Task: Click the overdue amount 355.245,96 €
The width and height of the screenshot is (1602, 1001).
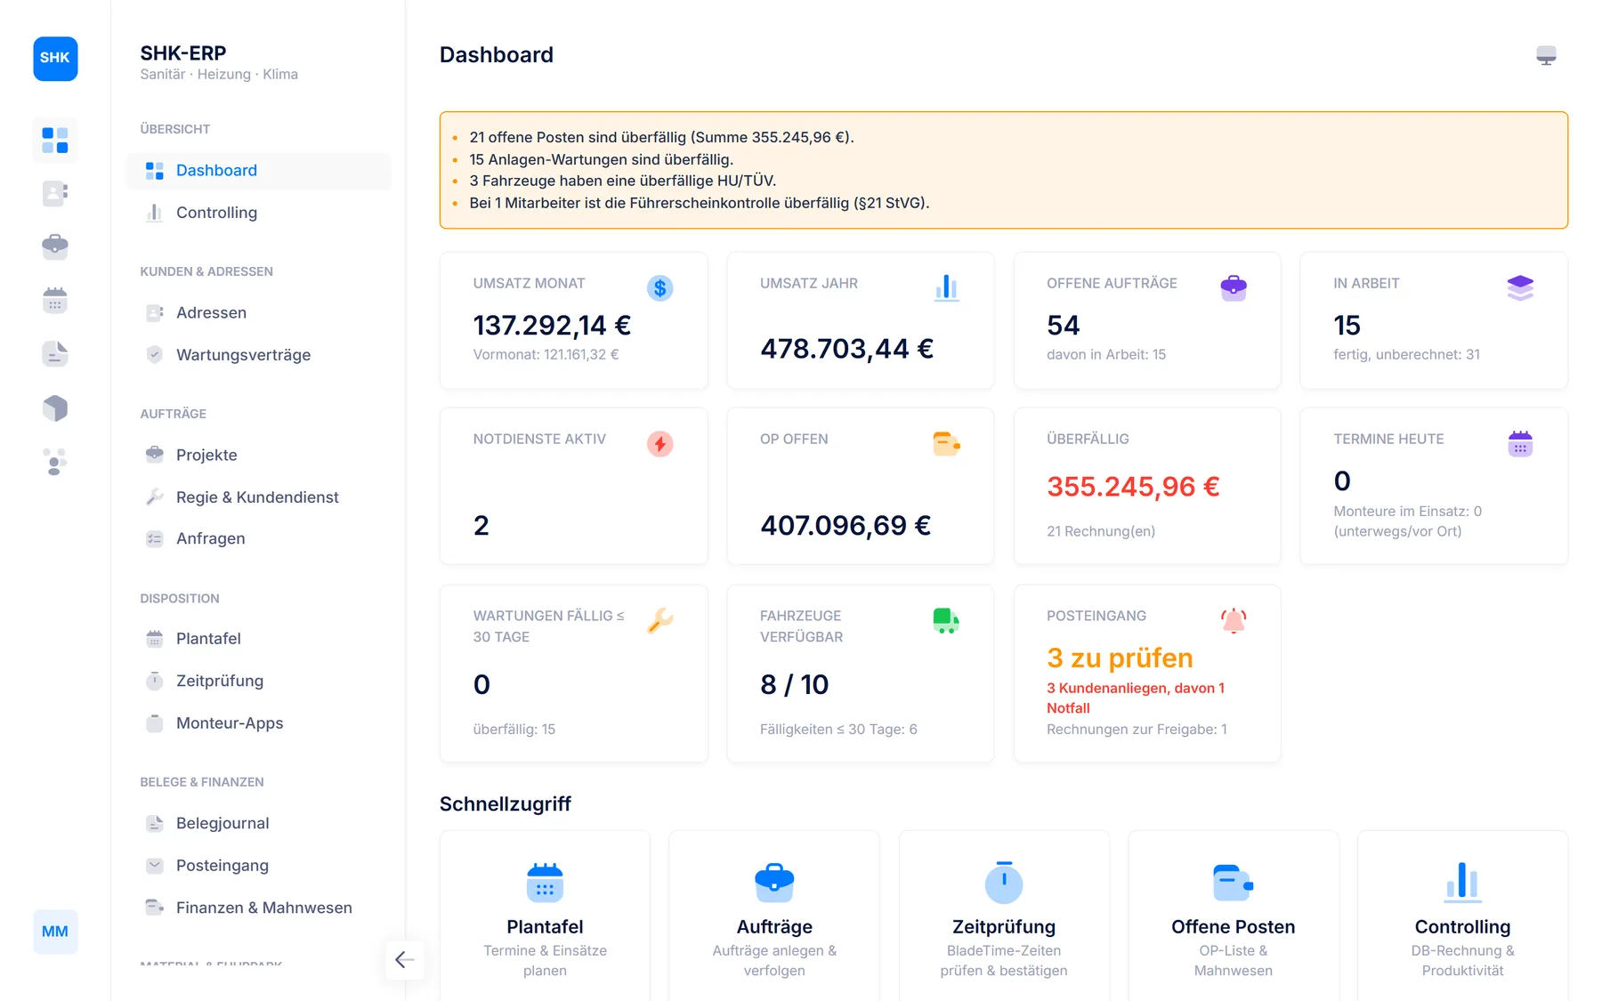Action: [x=1133, y=487]
